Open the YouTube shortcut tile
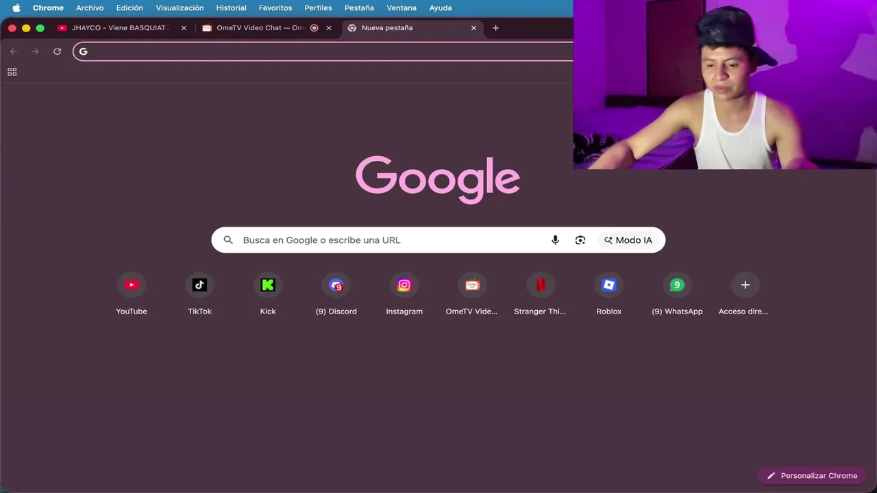Screen dimensions: 877x493 (132, 295)
